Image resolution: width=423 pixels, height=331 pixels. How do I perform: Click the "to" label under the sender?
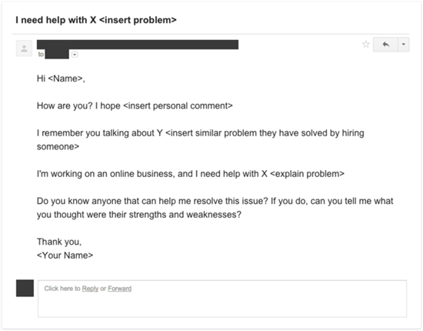(41, 54)
